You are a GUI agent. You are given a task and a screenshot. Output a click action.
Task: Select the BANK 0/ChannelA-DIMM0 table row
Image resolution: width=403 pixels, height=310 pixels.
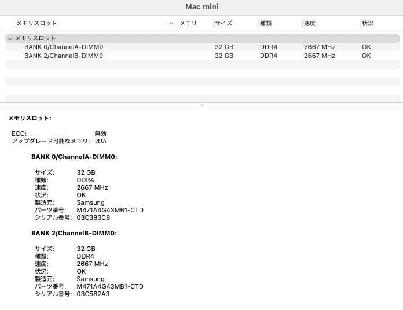64,47
